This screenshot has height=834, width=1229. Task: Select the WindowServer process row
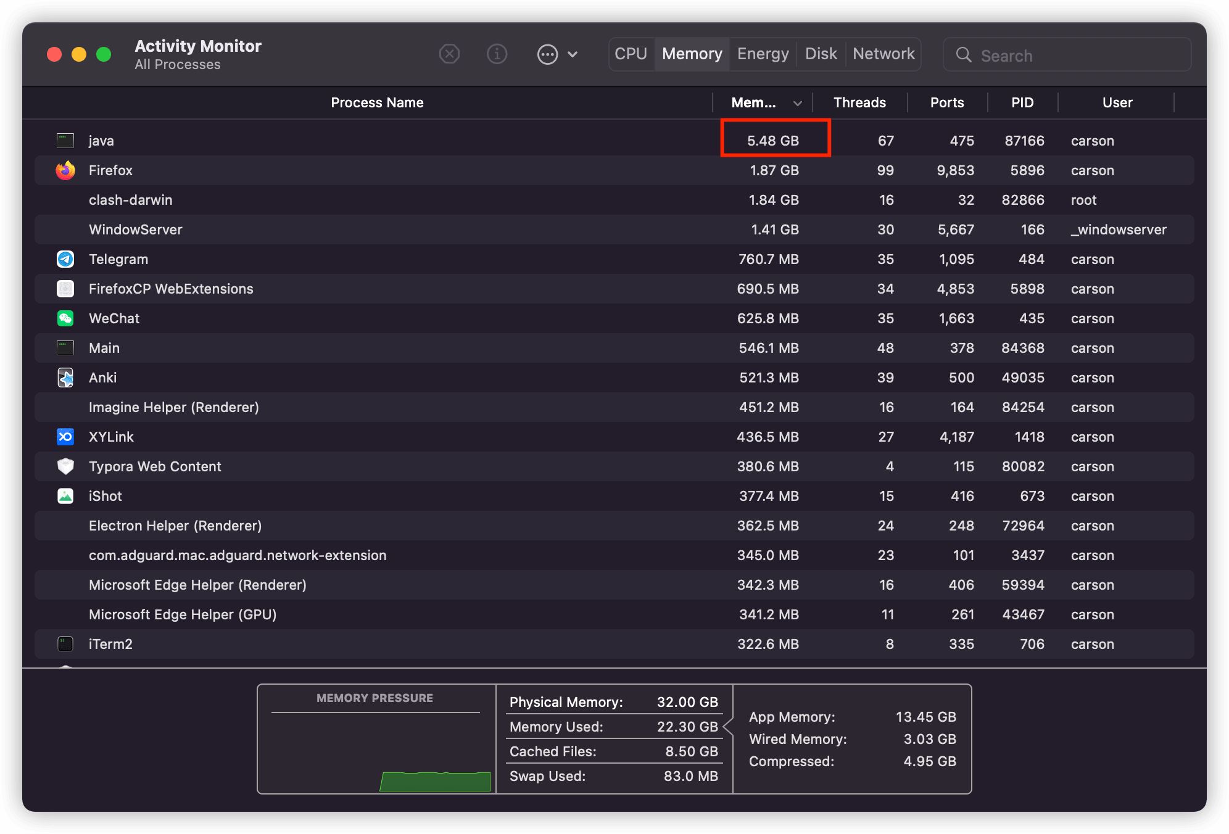(x=614, y=229)
